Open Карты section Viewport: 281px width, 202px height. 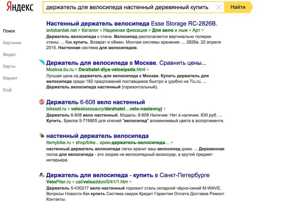(x=9, y=66)
